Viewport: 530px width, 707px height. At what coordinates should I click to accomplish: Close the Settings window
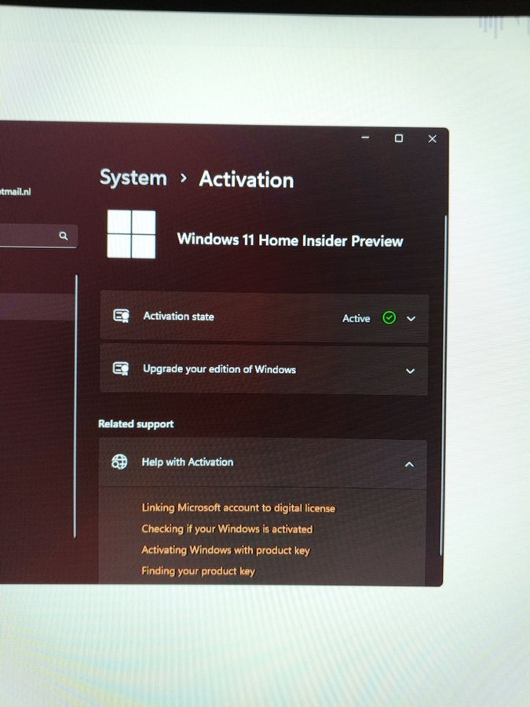click(x=432, y=139)
